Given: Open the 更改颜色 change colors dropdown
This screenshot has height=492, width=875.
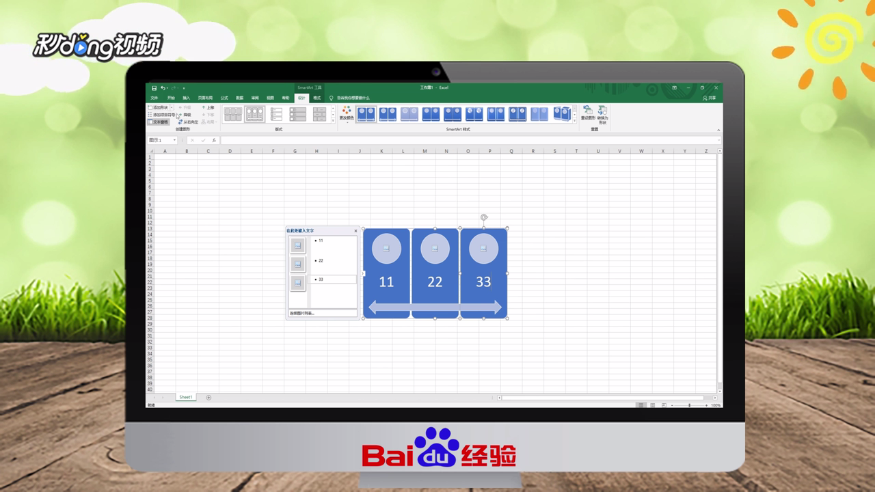Looking at the screenshot, I should 347,114.
